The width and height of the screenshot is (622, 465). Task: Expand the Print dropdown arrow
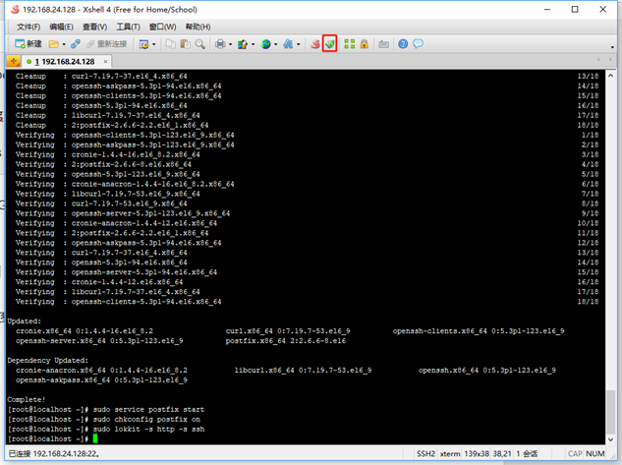(x=230, y=44)
